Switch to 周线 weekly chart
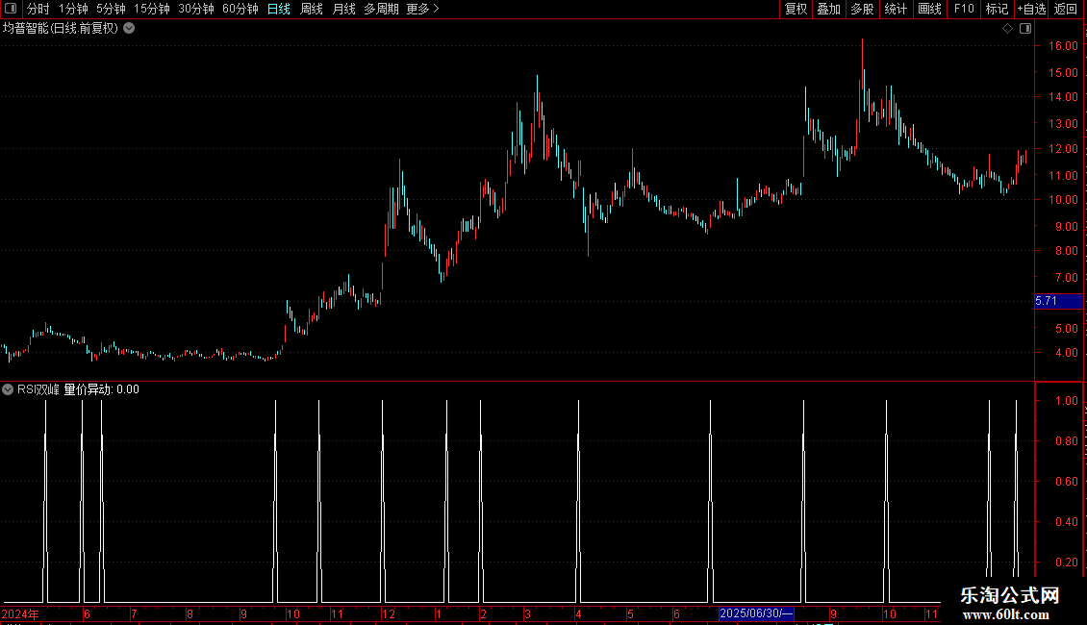1087x625 pixels. [312, 9]
